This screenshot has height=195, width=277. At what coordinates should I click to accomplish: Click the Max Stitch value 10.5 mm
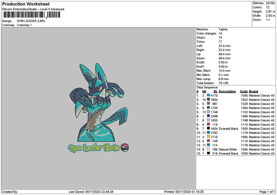tap(224, 71)
